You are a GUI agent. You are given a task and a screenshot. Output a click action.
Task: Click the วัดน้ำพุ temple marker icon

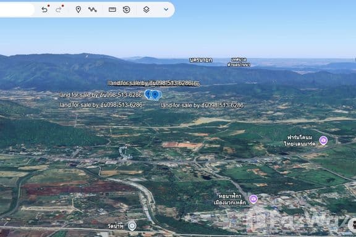click(132, 226)
